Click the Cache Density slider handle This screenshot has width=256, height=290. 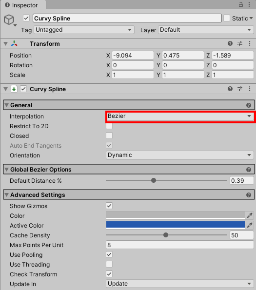tap(166, 235)
